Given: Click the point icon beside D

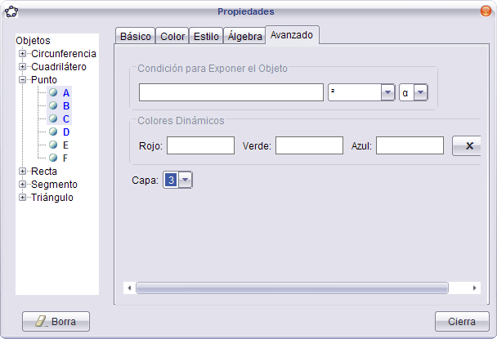Looking at the screenshot, I should tap(52, 132).
